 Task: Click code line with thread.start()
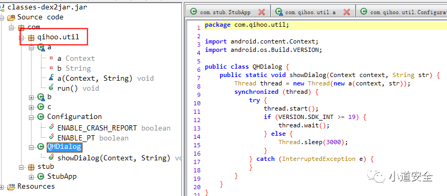[291, 108]
